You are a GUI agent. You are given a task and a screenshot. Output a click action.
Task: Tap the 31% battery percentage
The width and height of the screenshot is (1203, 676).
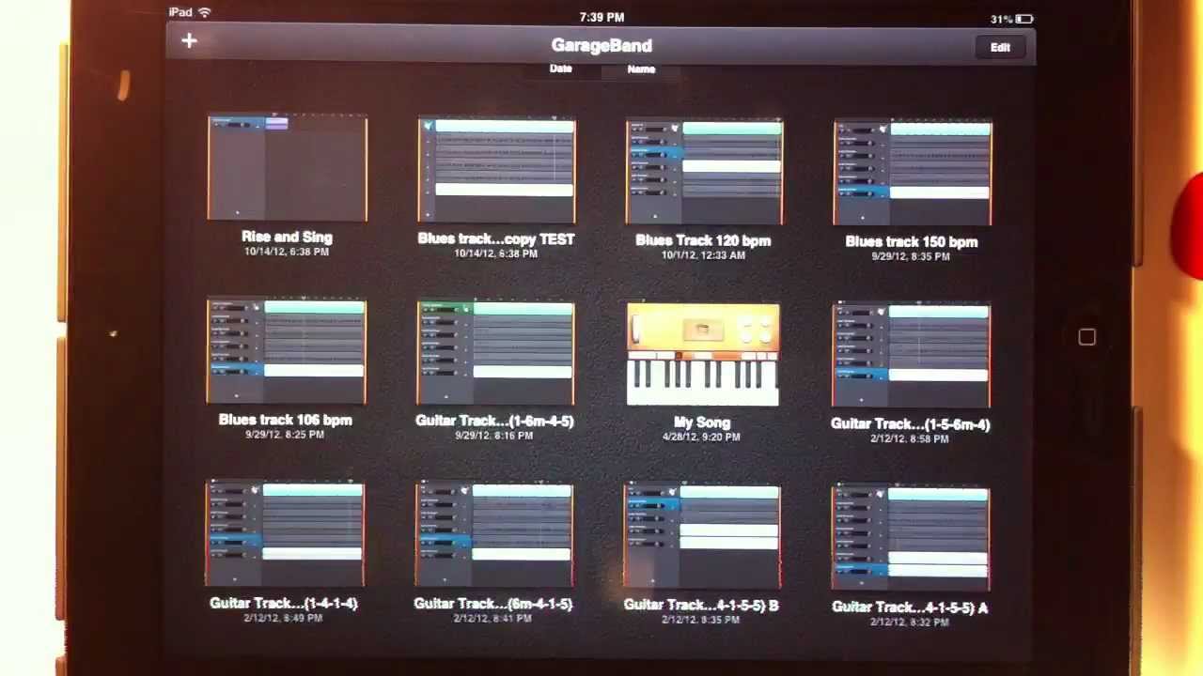(1001, 19)
